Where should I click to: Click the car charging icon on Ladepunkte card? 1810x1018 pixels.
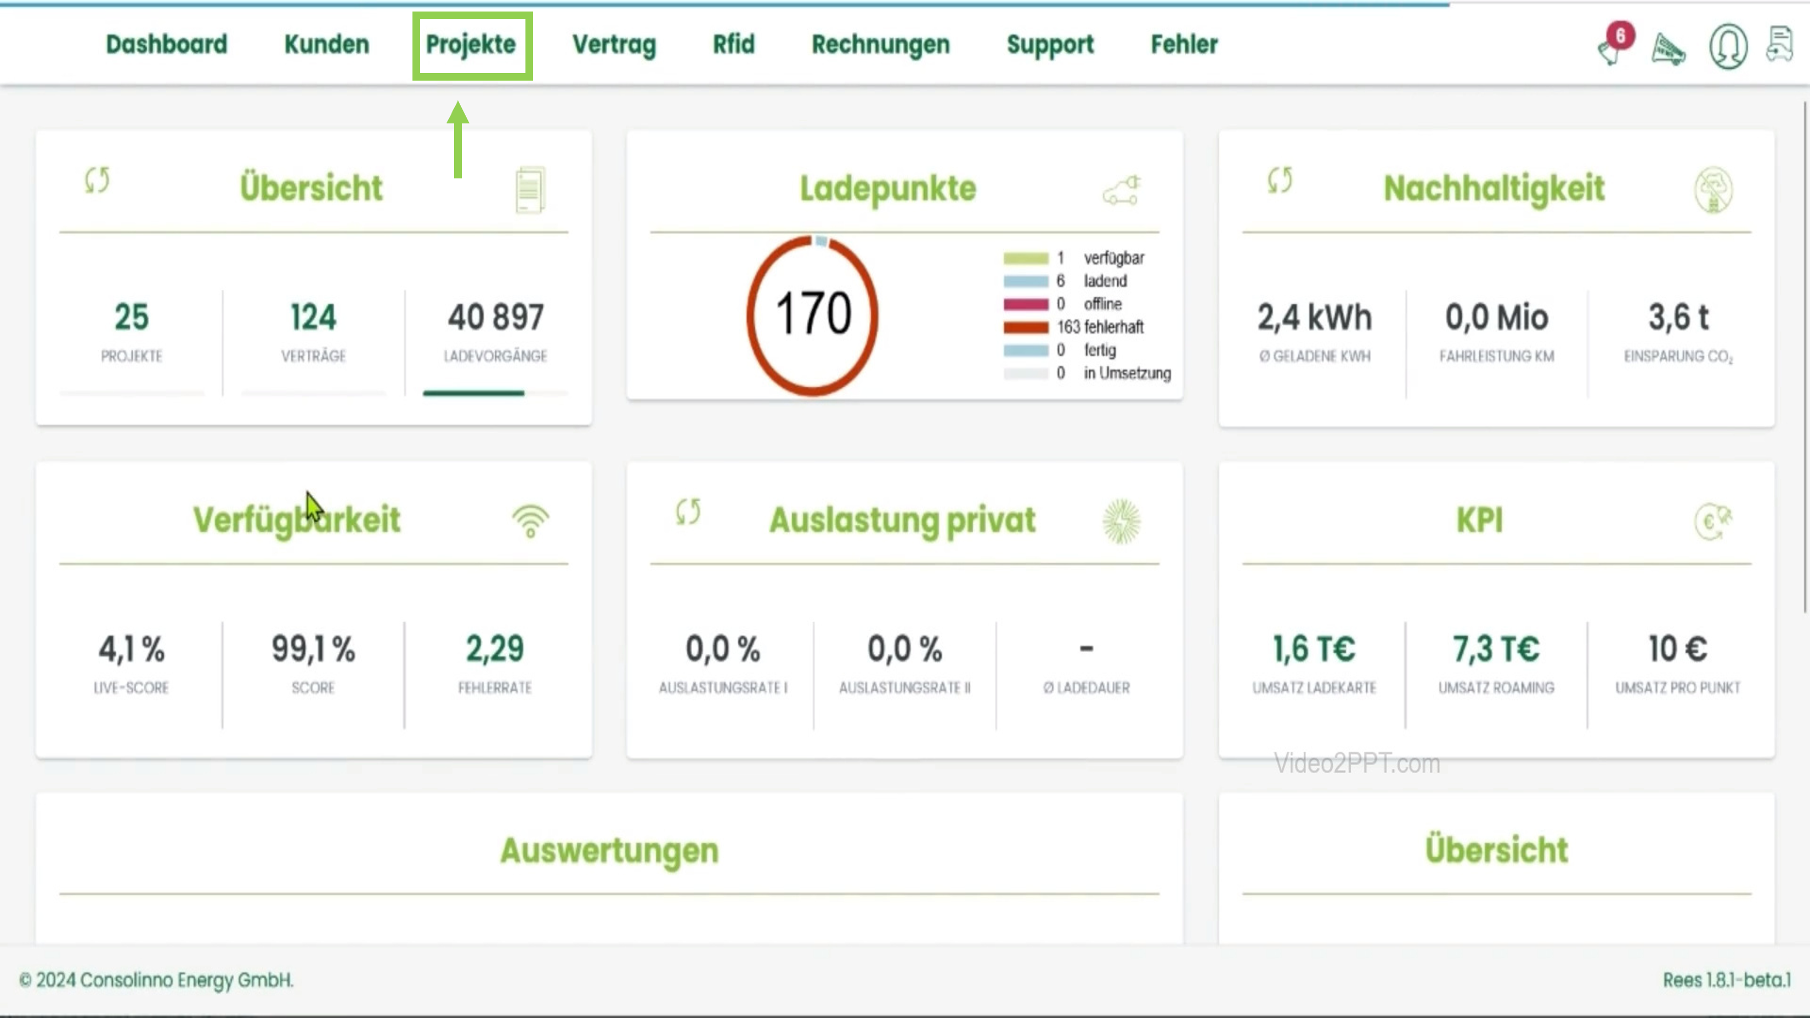[1122, 191]
